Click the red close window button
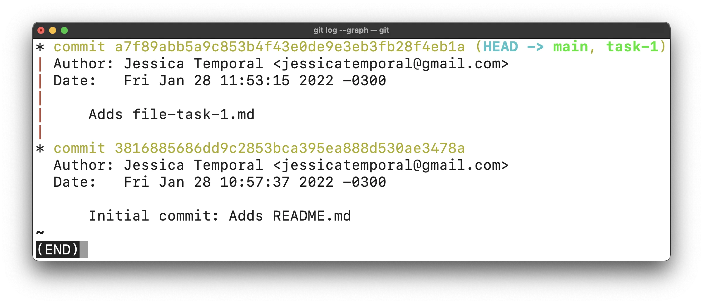Image resolution: width=703 pixels, height=304 pixels. pos(41,30)
